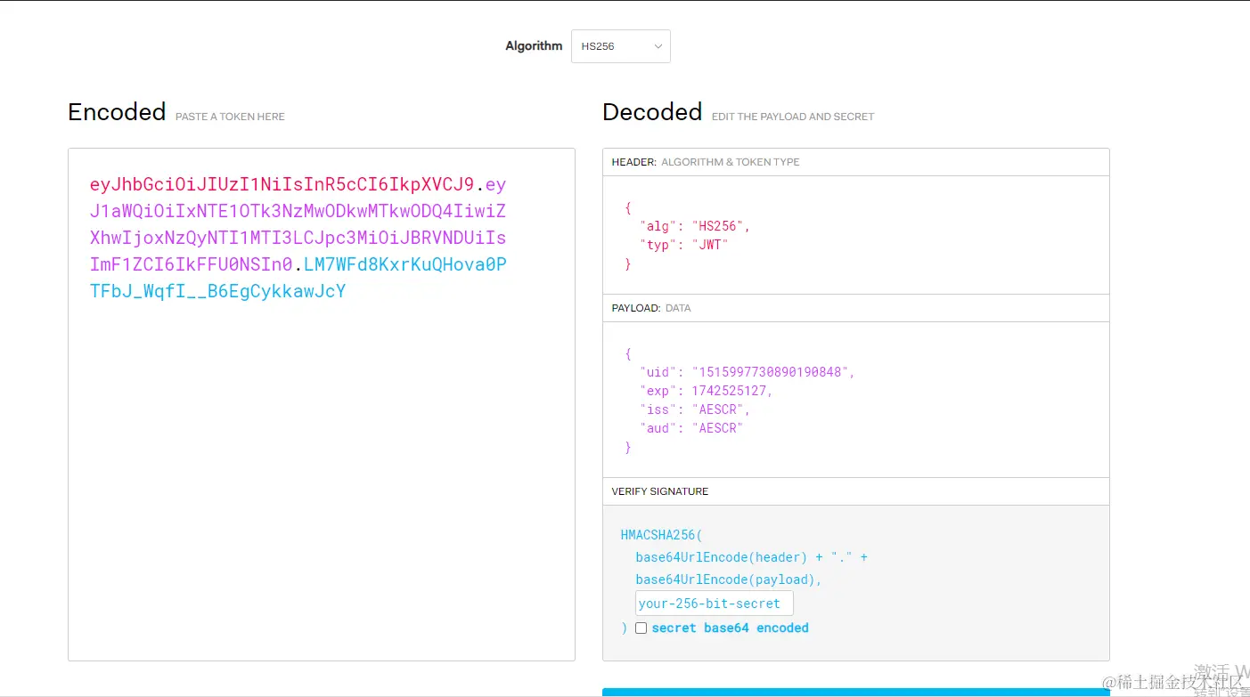Click the VERIFY SIGNATURE section label

pyautogui.click(x=660, y=491)
